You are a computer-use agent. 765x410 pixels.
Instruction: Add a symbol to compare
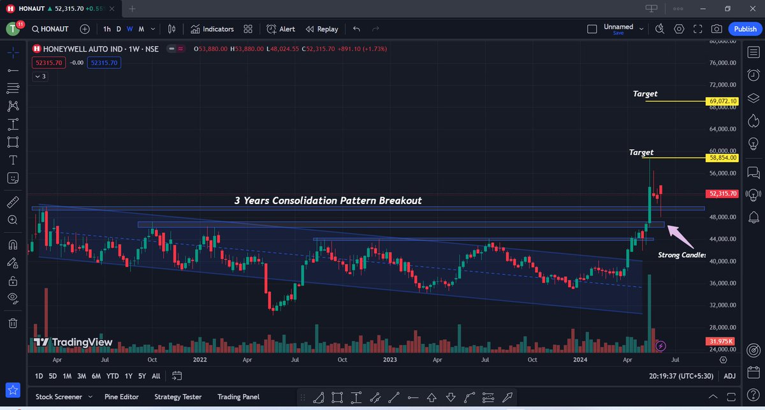[x=85, y=29]
